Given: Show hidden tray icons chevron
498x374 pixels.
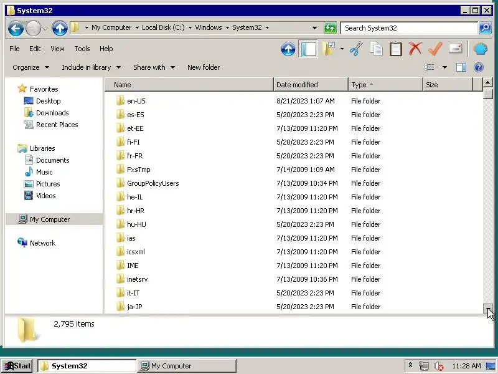Looking at the screenshot, I should tap(410, 365).
